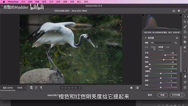Select the Healing brush tool icon

click(x=185, y=27)
